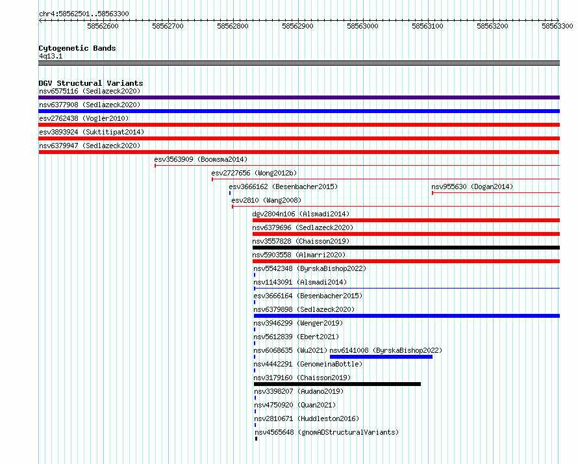Click the red esv2762438 feature bar
The height and width of the screenshot is (464, 578).
click(x=299, y=125)
